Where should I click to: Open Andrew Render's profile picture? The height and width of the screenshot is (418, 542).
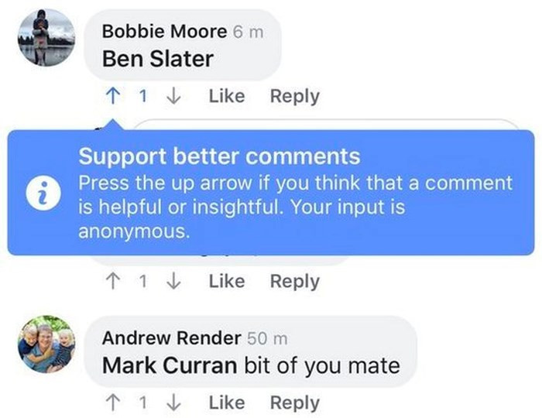pyautogui.click(x=45, y=344)
